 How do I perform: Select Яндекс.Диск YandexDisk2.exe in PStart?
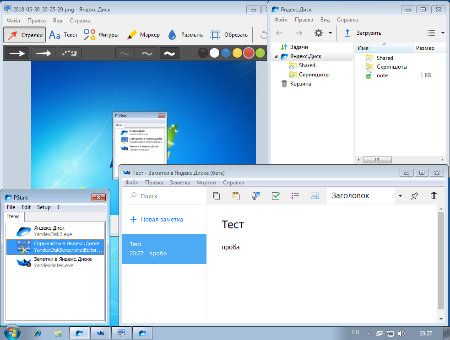point(55,231)
